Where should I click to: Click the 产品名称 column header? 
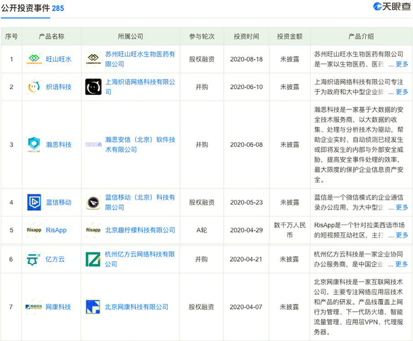tap(52, 36)
